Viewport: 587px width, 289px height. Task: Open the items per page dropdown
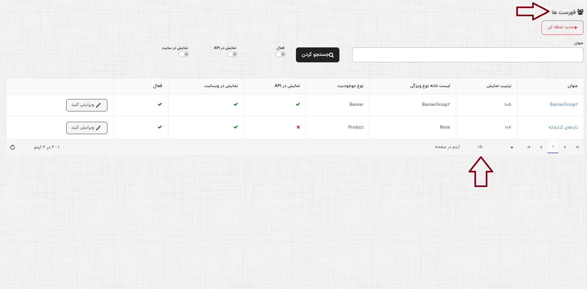click(512, 147)
